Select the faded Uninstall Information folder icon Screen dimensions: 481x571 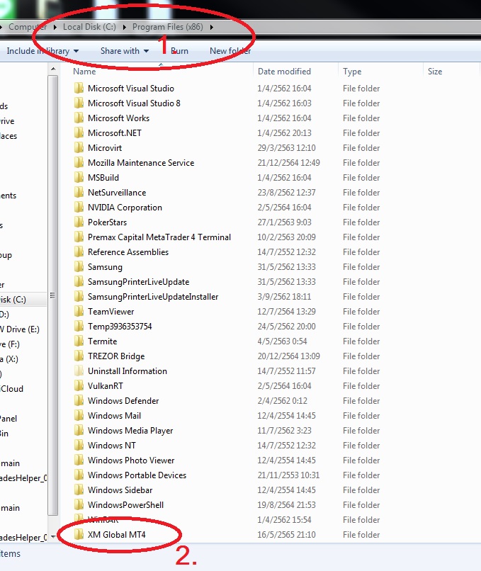pos(79,371)
